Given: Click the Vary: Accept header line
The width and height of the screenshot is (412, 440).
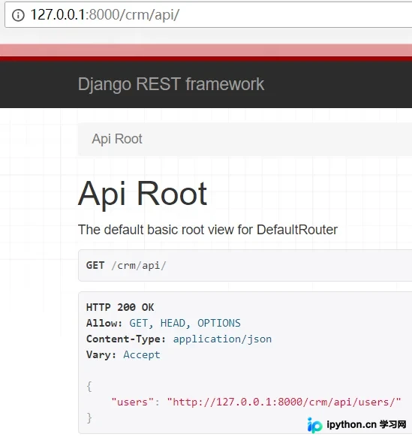Looking at the screenshot, I should click(123, 354).
